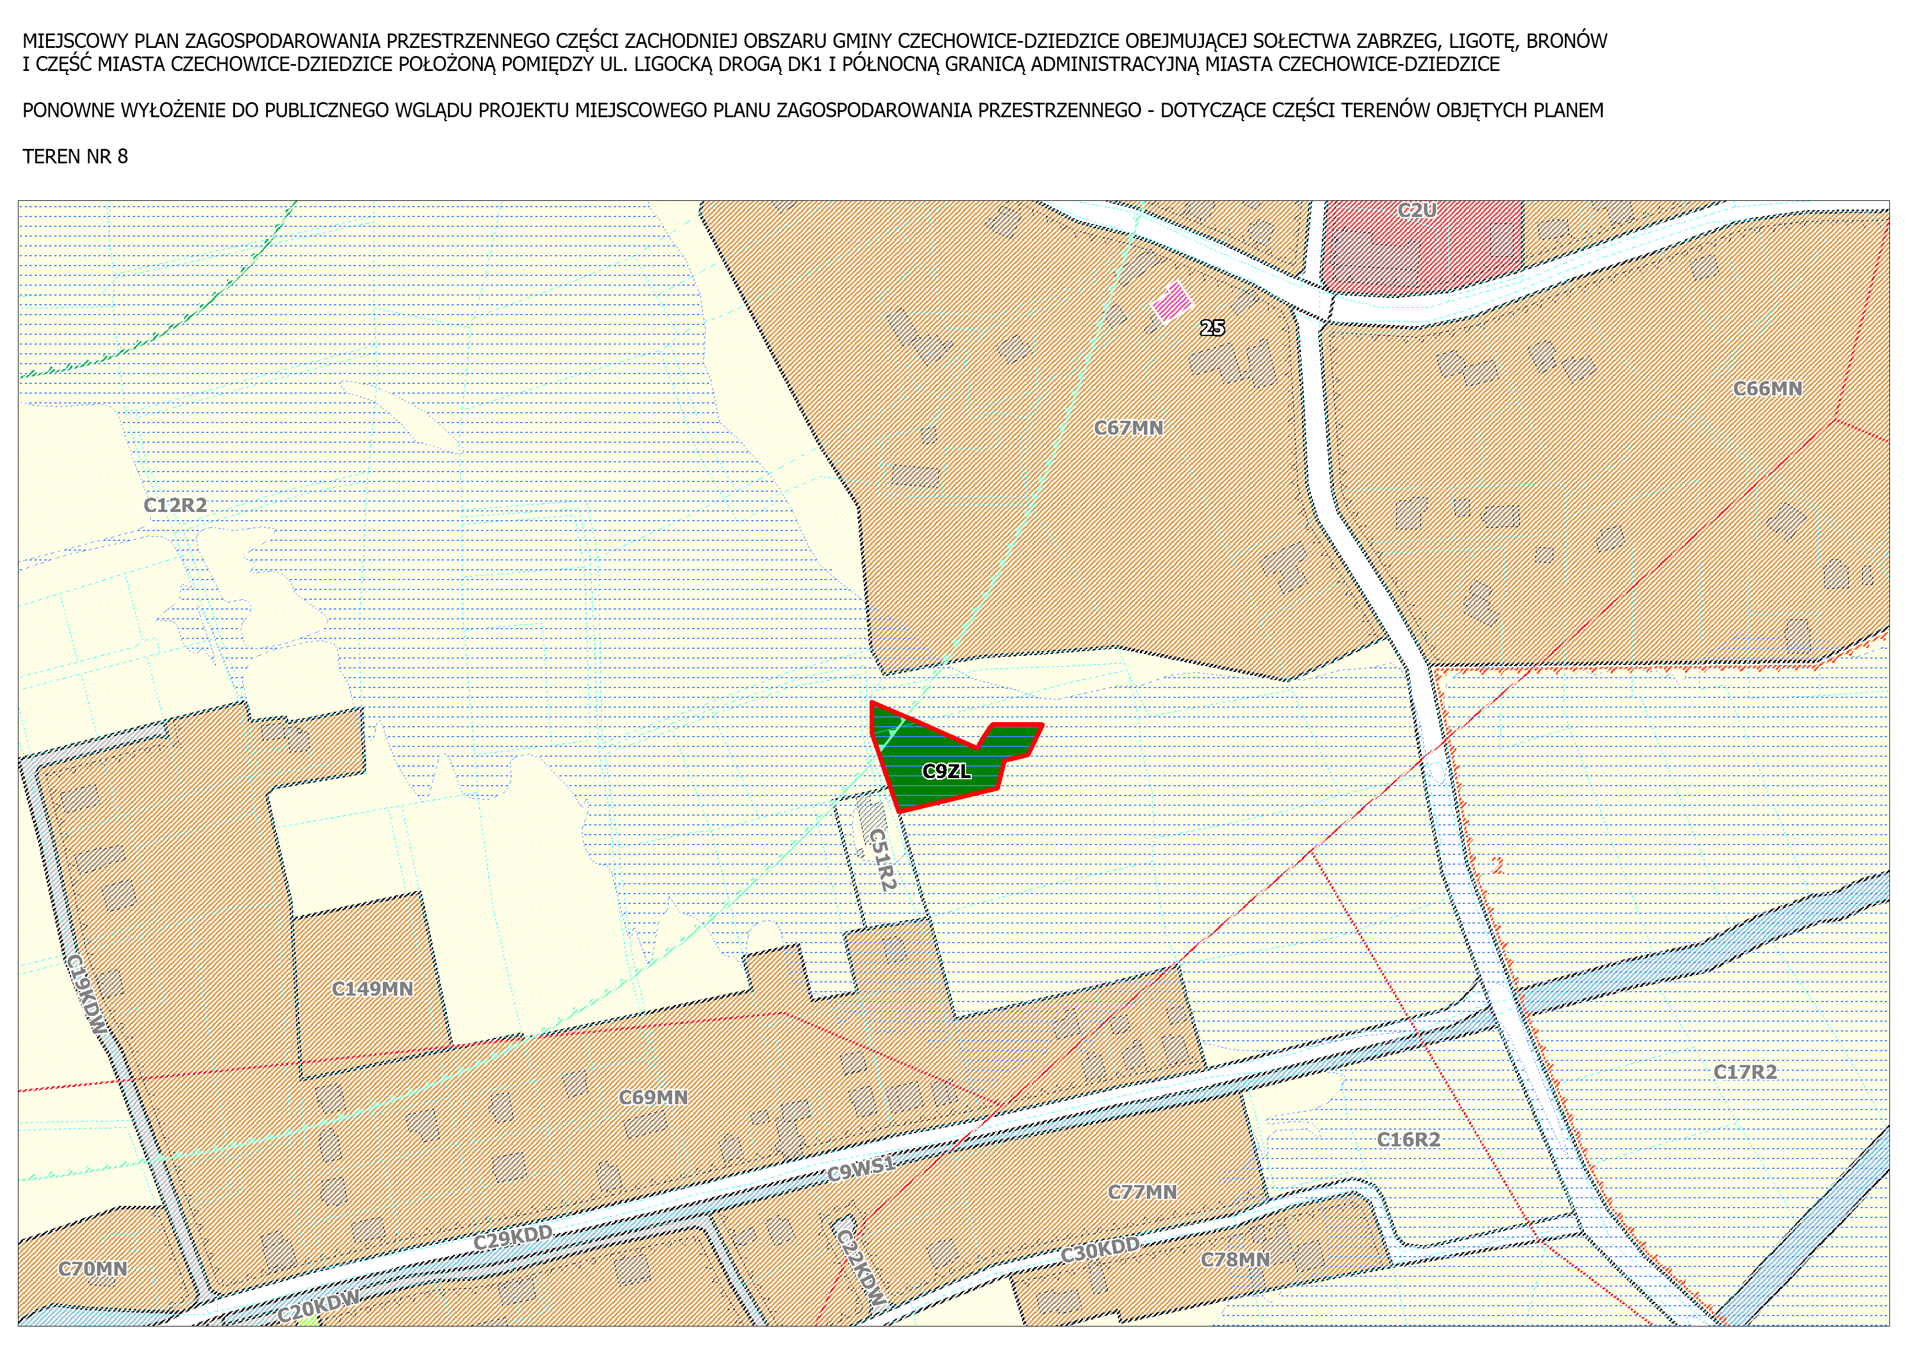This screenshot has height=1349, width=1909.
Task: Click the C149MN zone label
Action: 372,989
